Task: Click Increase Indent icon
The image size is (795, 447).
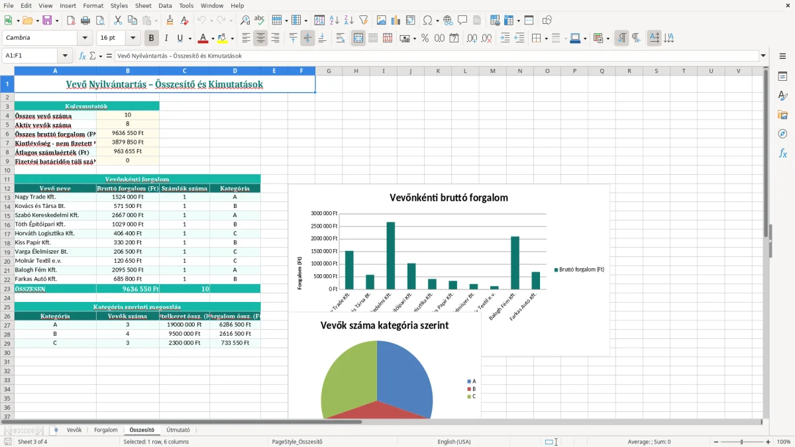Action: tap(505, 38)
